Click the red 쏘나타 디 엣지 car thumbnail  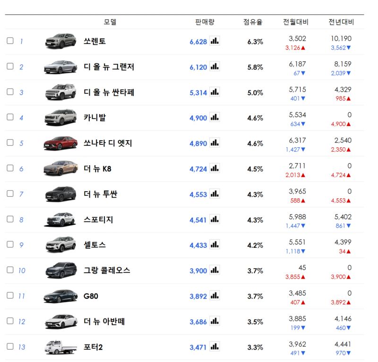[60, 143]
